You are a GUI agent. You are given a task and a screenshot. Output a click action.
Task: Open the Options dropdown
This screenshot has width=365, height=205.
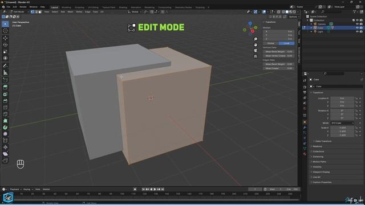294,17
